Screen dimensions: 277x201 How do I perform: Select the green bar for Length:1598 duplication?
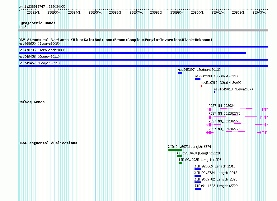click(181, 163)
